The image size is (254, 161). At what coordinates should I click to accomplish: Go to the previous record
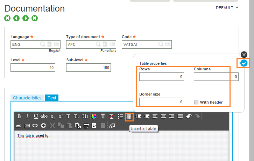click(16, 18)
